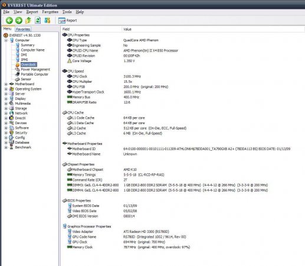This screenshot has width=305, height=266.
Task: Expand the Network tree node
Action: coord(6,113)
